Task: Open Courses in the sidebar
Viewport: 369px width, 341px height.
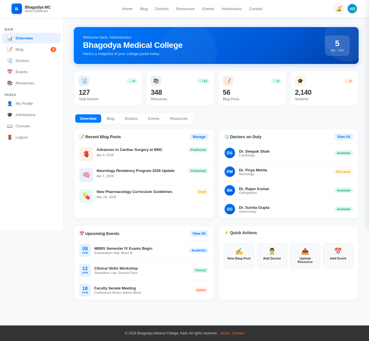Action: coord(32,126)
